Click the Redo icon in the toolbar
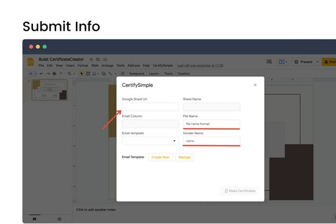This screenshot has height=224, width=336. pyautogui.click(x=48, y=74)
